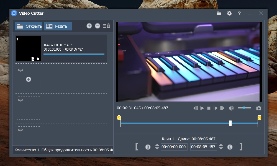Clear all clips with list trash icon
The width and height of the screenshot is (277, 166).
[x=107, y=26]
